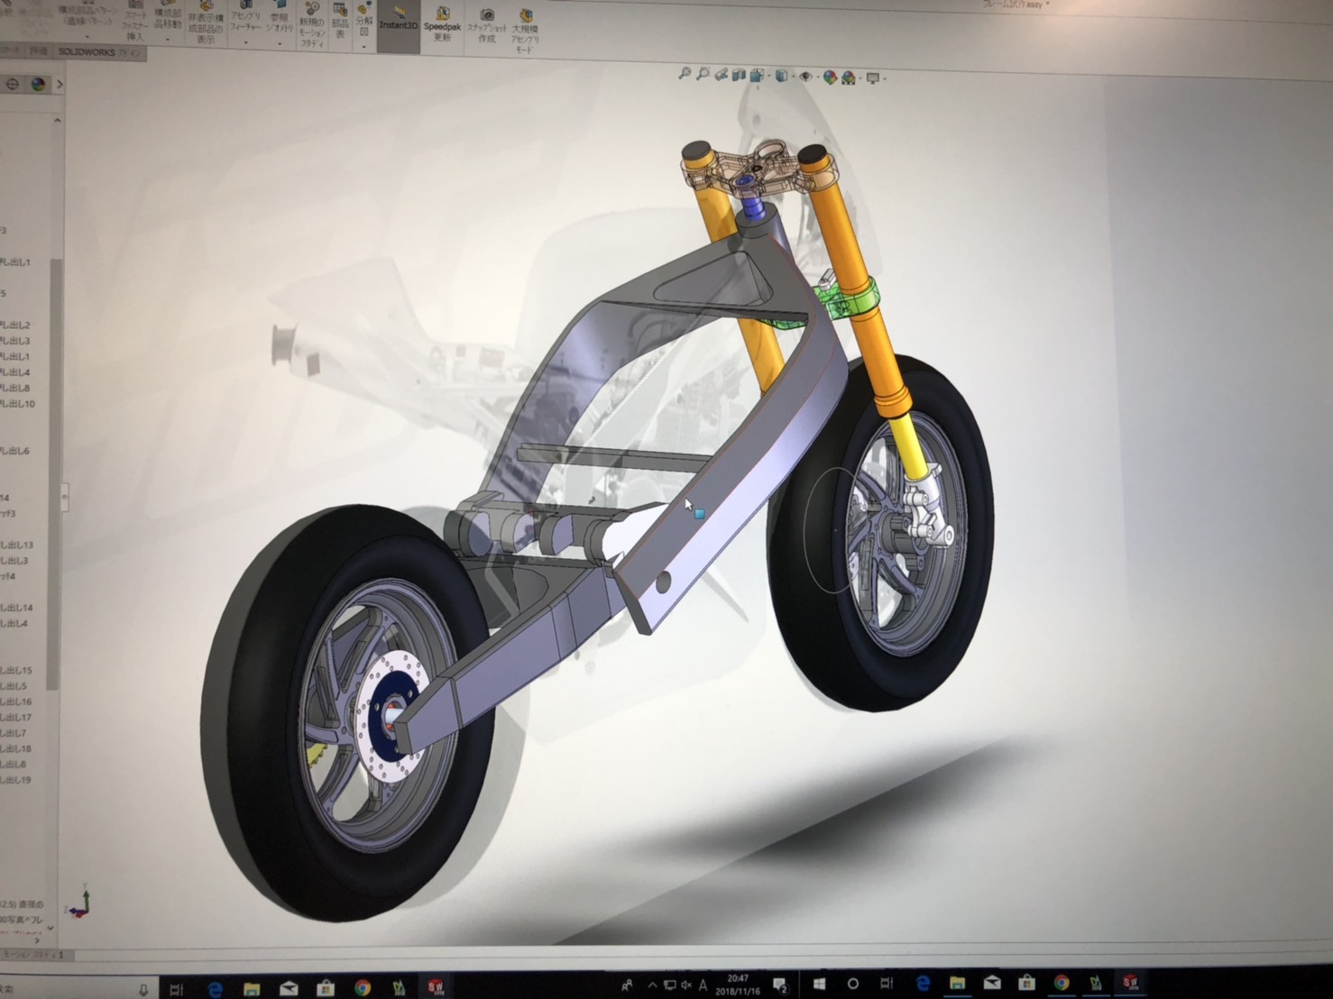Open the DisplayManager color wheel tab
Image resolution: width=1333 pixels, height=999 pixels.
pyautogui.click(x=38, y=84)
